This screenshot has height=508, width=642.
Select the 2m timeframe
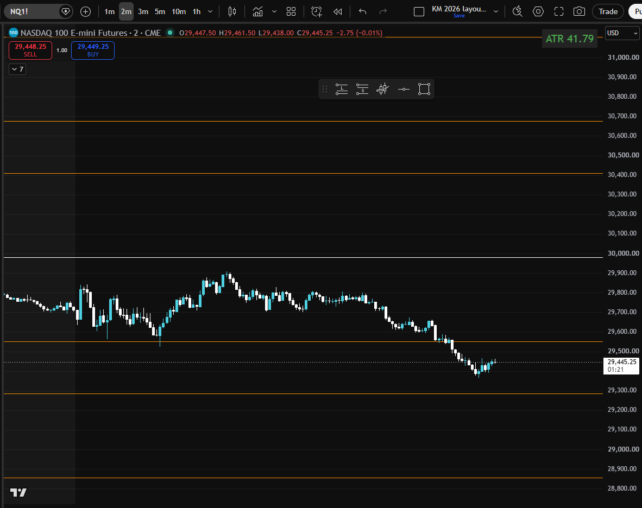[x=126, y=11]
